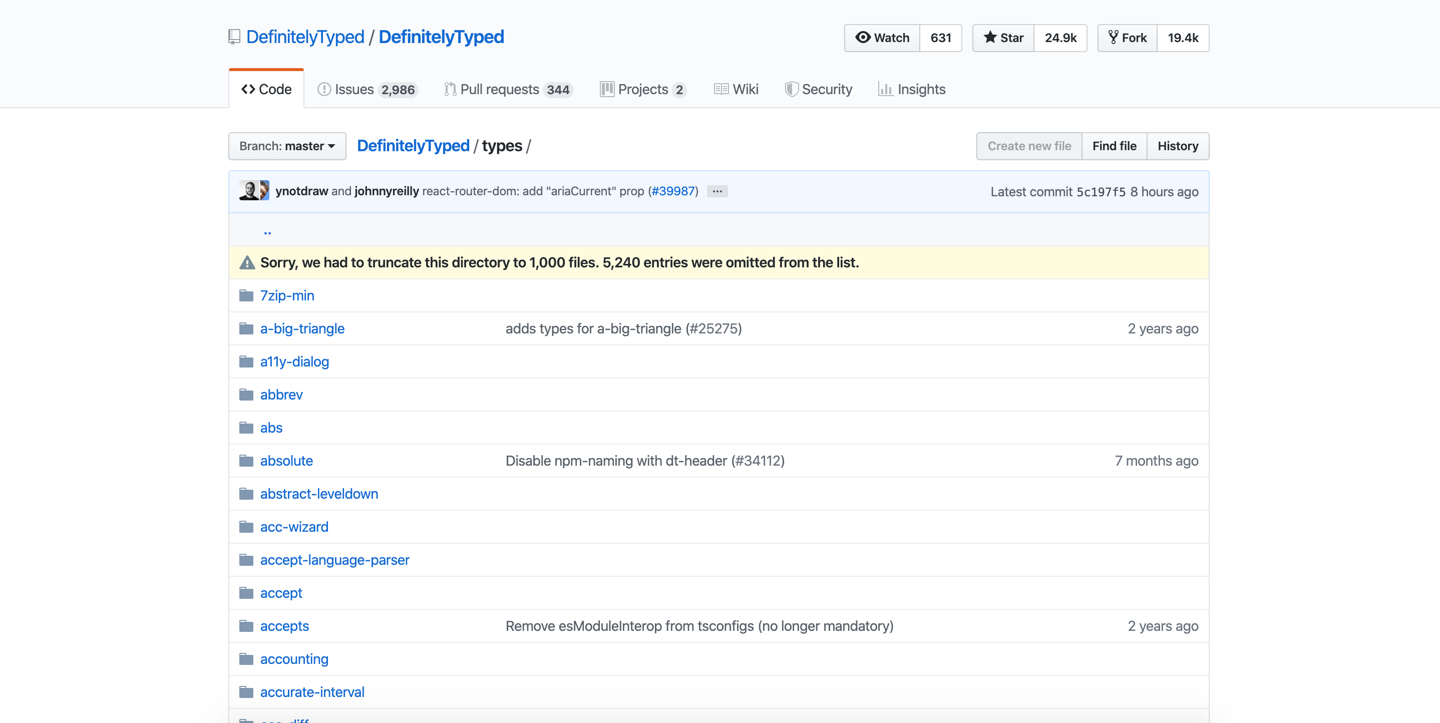
Task: Click the 19.4k forks count
Action: tap(1183, 38)
